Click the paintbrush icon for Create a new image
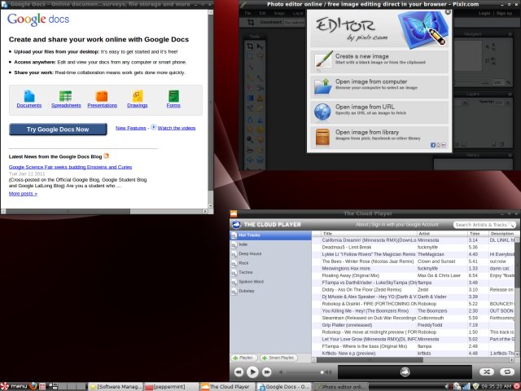 [x=323, y=60]
